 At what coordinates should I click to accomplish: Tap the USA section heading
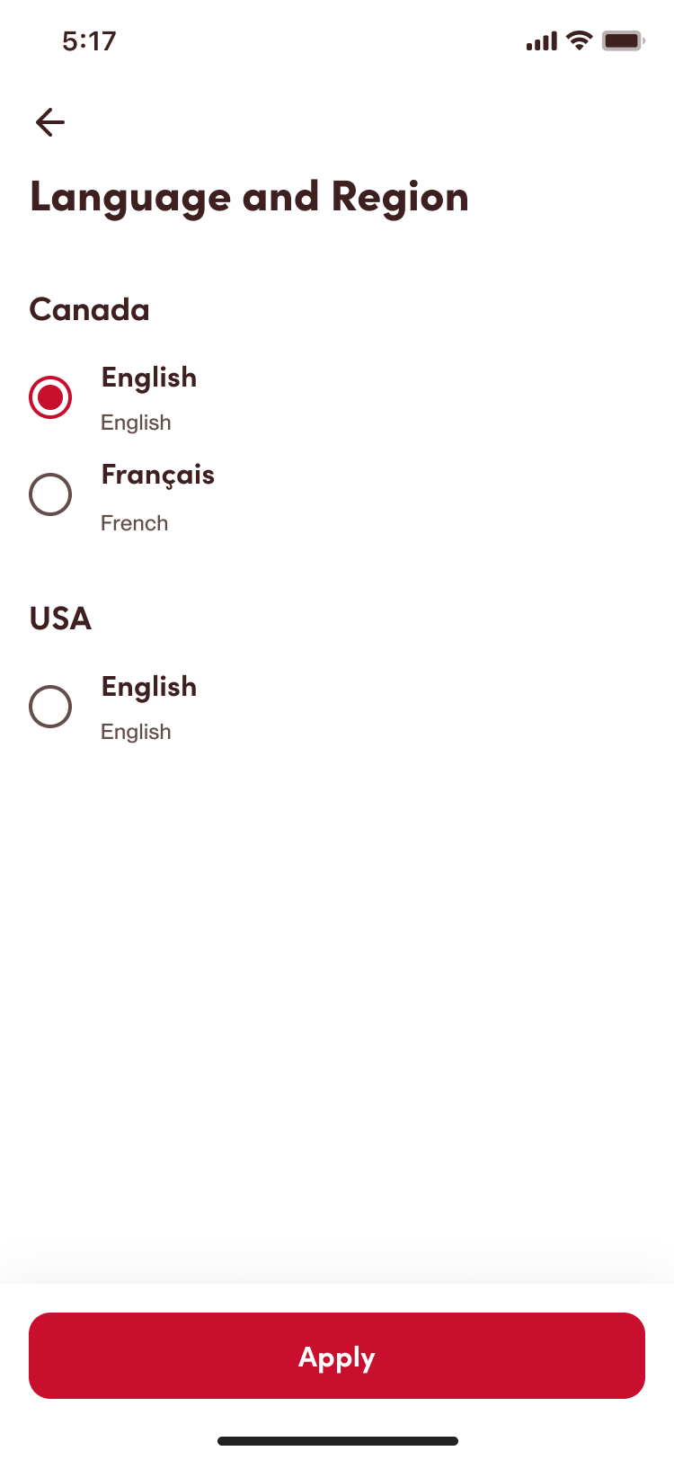[x=60, y=619]
